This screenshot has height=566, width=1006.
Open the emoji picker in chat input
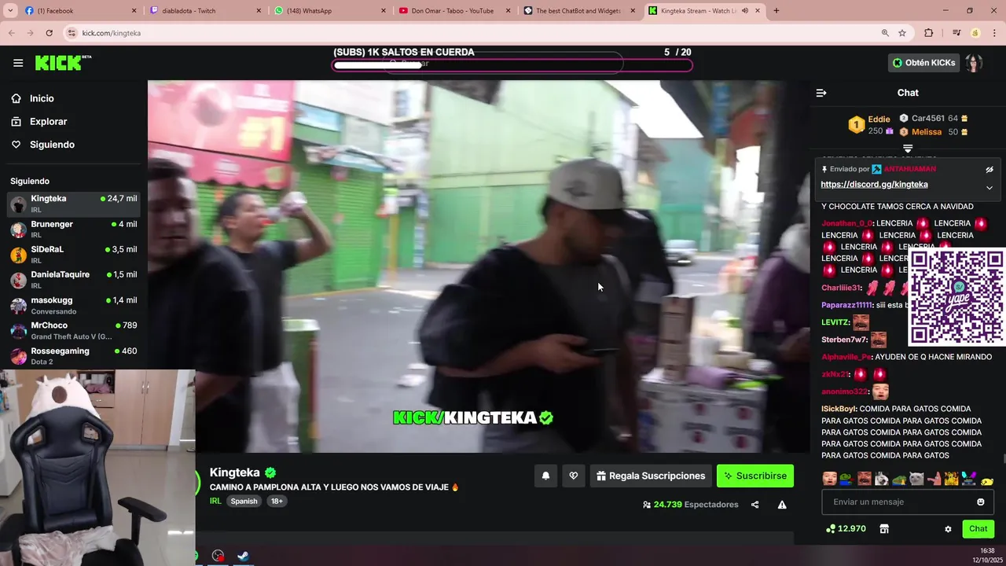coord(980,502)
